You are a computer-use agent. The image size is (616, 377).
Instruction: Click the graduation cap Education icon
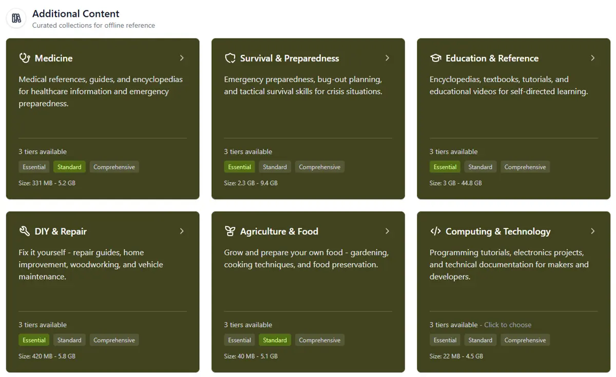(x=435, y=58)
